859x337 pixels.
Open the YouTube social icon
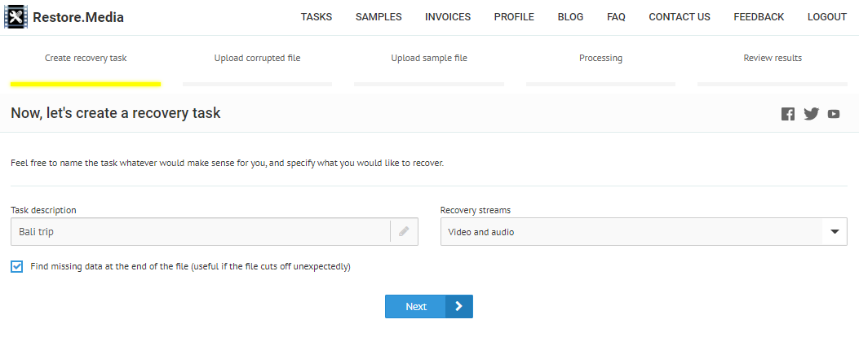(x=833, y=114)
